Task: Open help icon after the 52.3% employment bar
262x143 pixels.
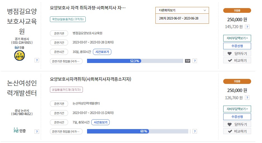Action: point(195,61)
